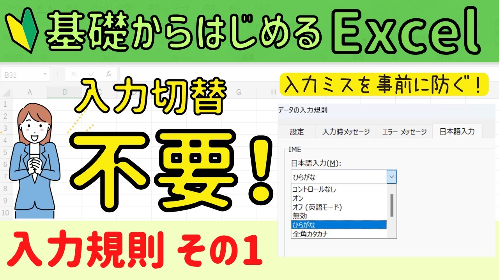Viewport: 499px width, 280px height.
Task: Choose 無効 in the IME list
Action: 339,216
